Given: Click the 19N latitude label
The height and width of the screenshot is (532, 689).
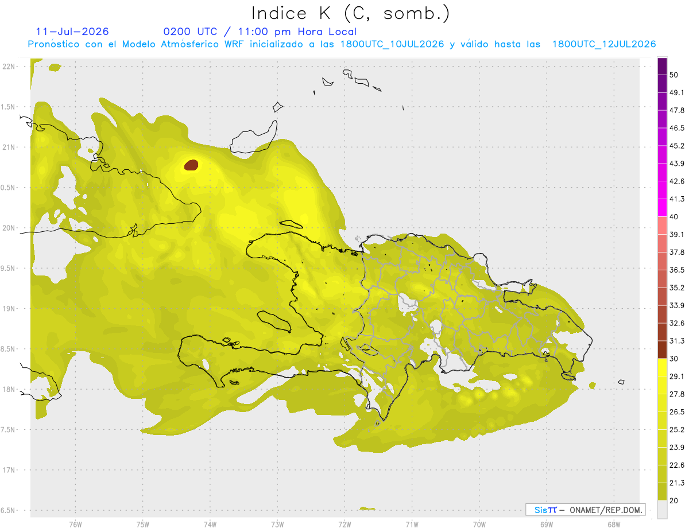Looking at the screenshot, I should tap(10, 309).
